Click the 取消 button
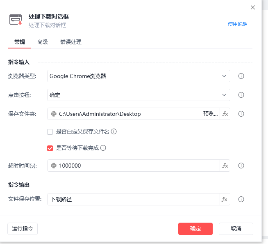The image size is (268, 244). 236,228
